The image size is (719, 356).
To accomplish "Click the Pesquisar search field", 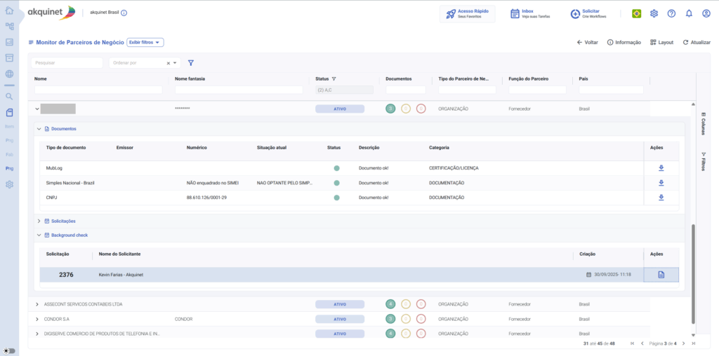I will point(67,63).
